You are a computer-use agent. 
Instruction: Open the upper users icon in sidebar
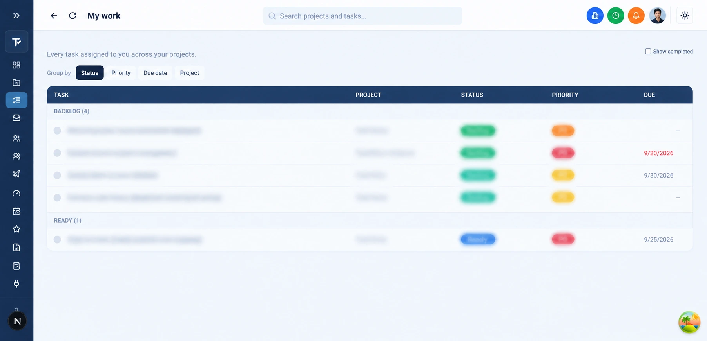[x=16, y=138]
